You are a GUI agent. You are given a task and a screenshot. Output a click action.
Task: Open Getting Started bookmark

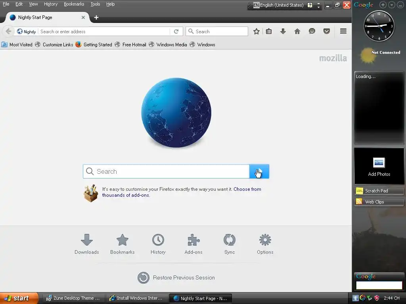[x=94, y=44]
